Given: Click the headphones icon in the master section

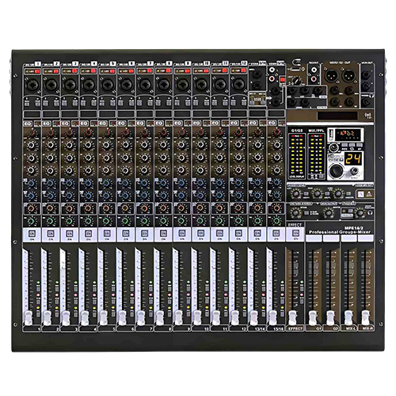Looking at the screenshot, I should click(370, 213).
